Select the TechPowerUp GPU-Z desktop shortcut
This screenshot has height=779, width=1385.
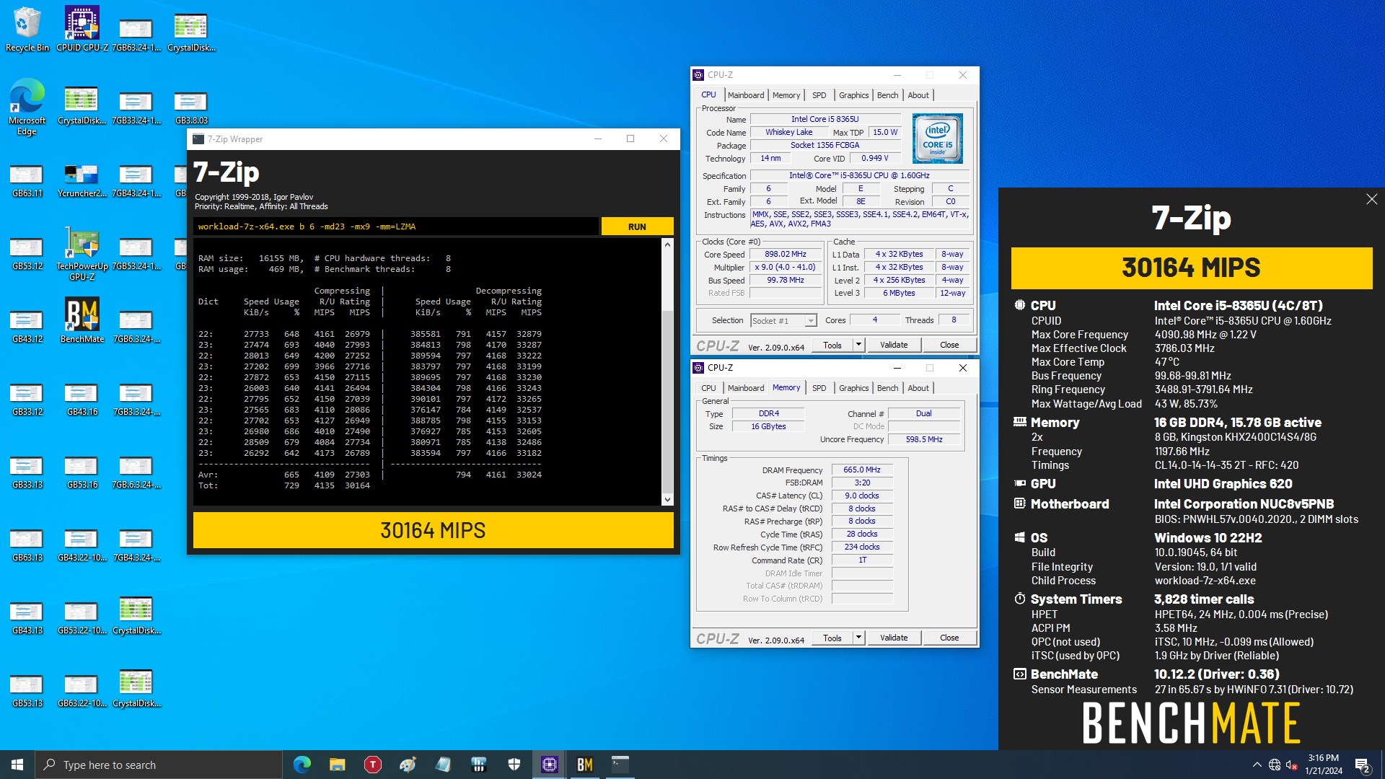pos(82,252)
